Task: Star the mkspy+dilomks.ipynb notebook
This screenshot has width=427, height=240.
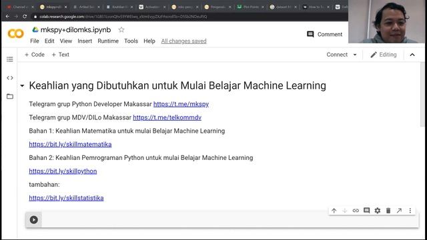Action: pyautogui.click(x=121, y=29)
